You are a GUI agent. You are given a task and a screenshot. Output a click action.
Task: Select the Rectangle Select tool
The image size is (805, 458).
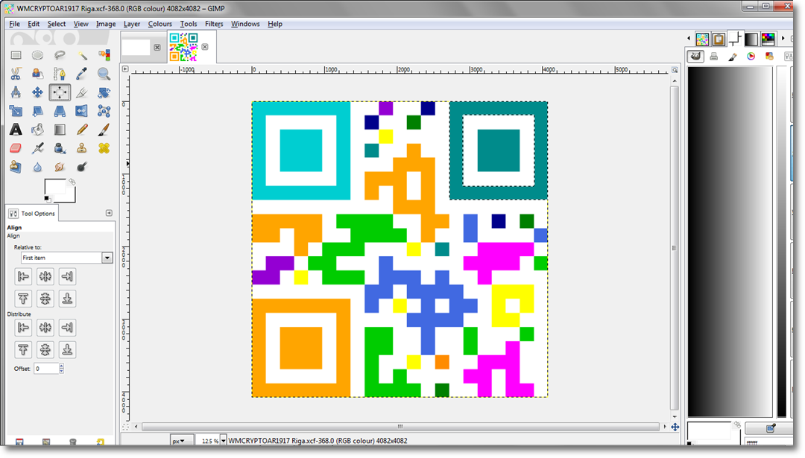pyautogui.click(x=16, y=55)
